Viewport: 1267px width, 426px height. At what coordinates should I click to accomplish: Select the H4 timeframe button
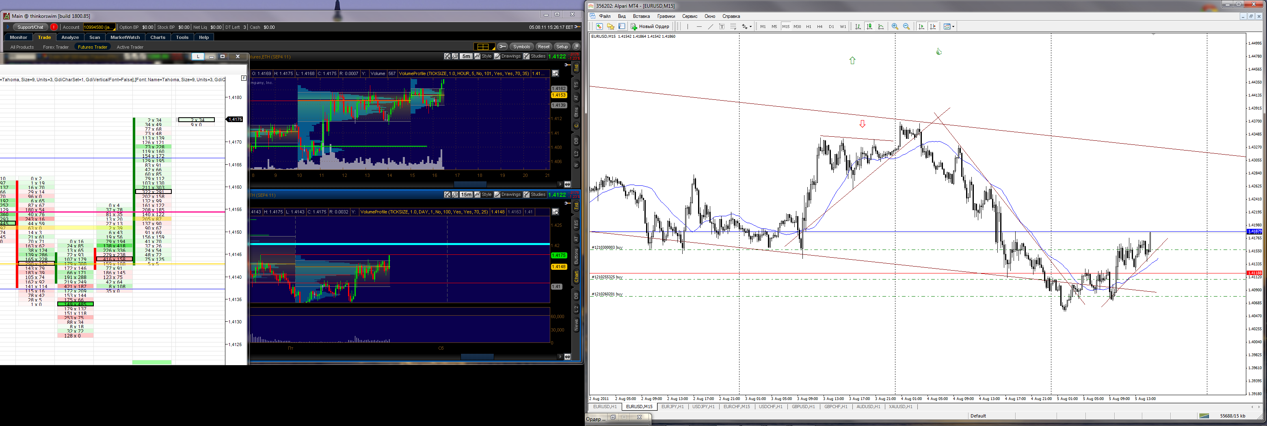click(x=819, y=26)
